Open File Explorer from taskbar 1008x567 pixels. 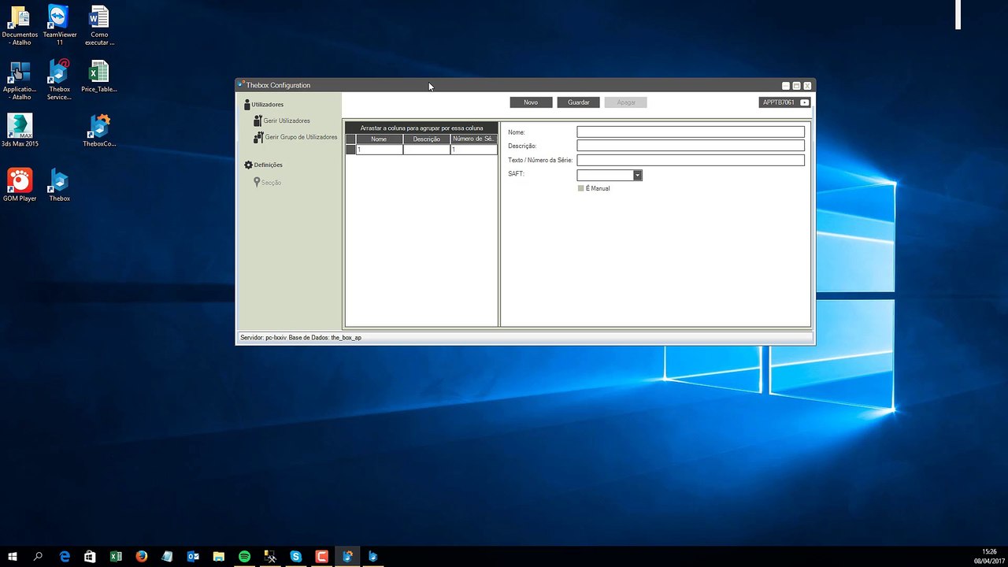click(219, 556)
